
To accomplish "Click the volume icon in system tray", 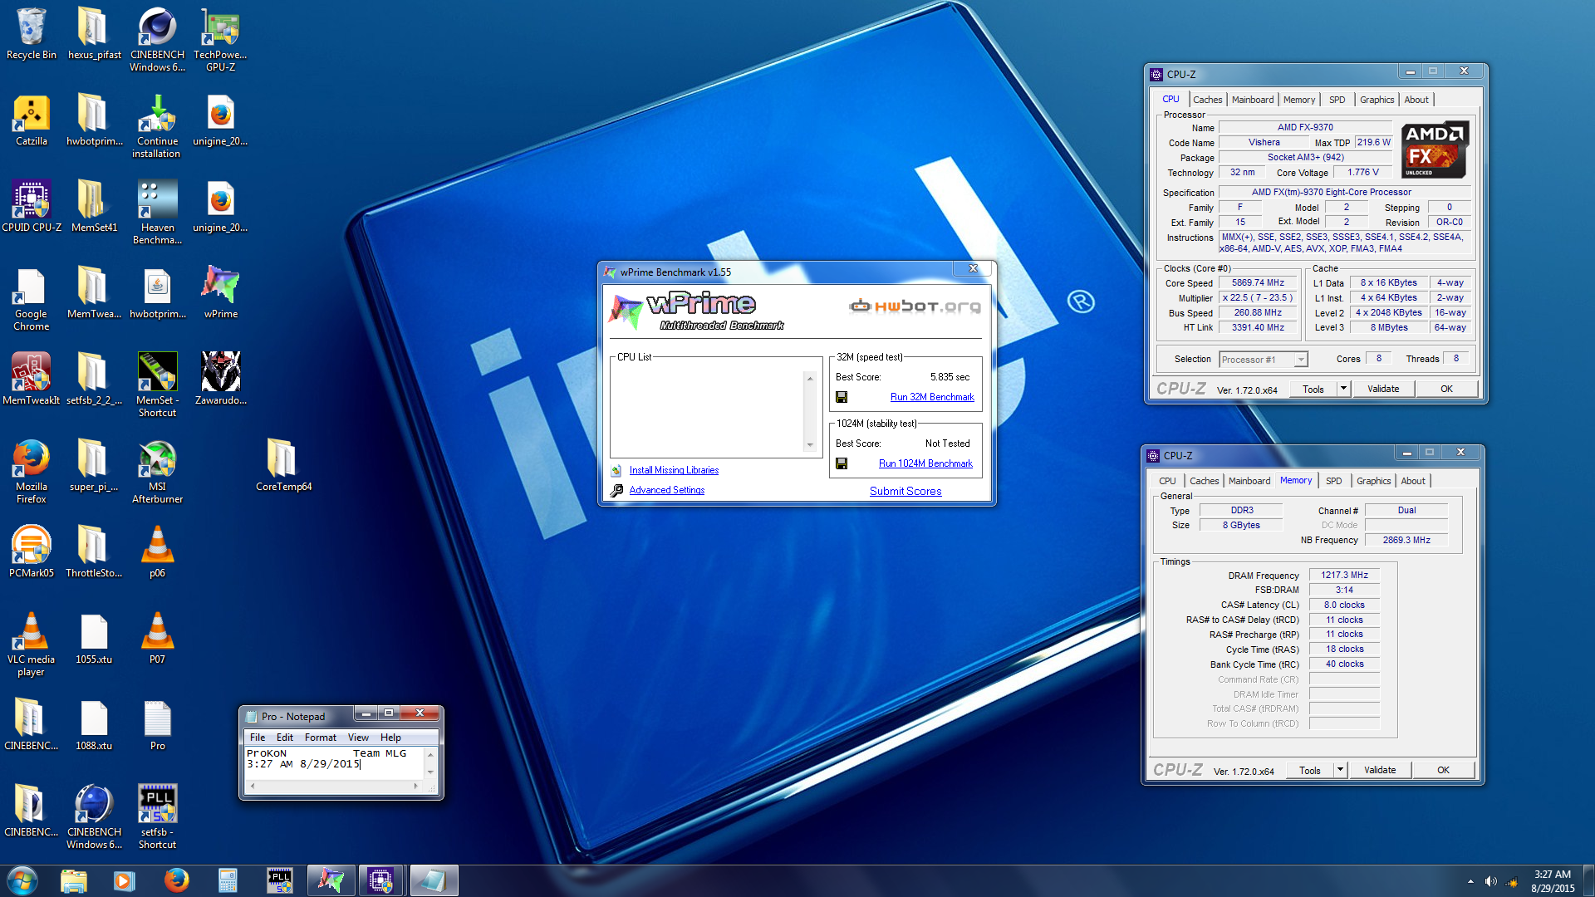I will (x=1490, y=881).
